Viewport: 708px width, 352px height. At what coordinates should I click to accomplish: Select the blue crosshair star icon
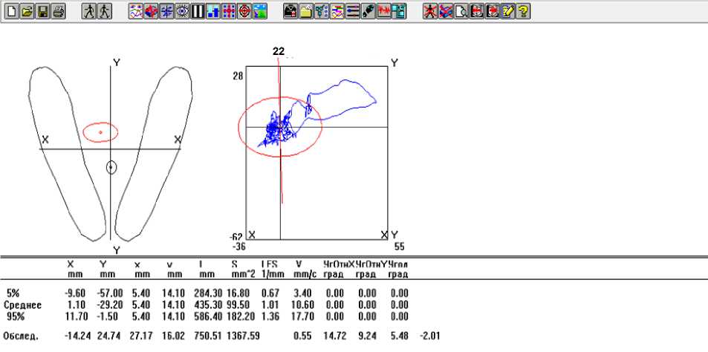point(167,11)
